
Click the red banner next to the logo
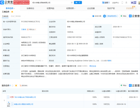[21, 3]
